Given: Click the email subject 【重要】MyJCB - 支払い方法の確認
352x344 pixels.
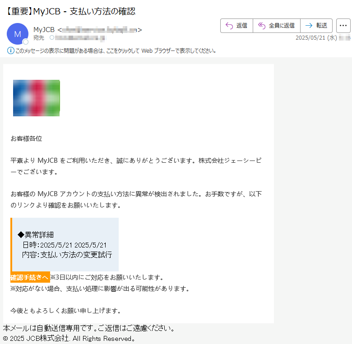Looking at the screenshot, I should click(x=71, y=11).
